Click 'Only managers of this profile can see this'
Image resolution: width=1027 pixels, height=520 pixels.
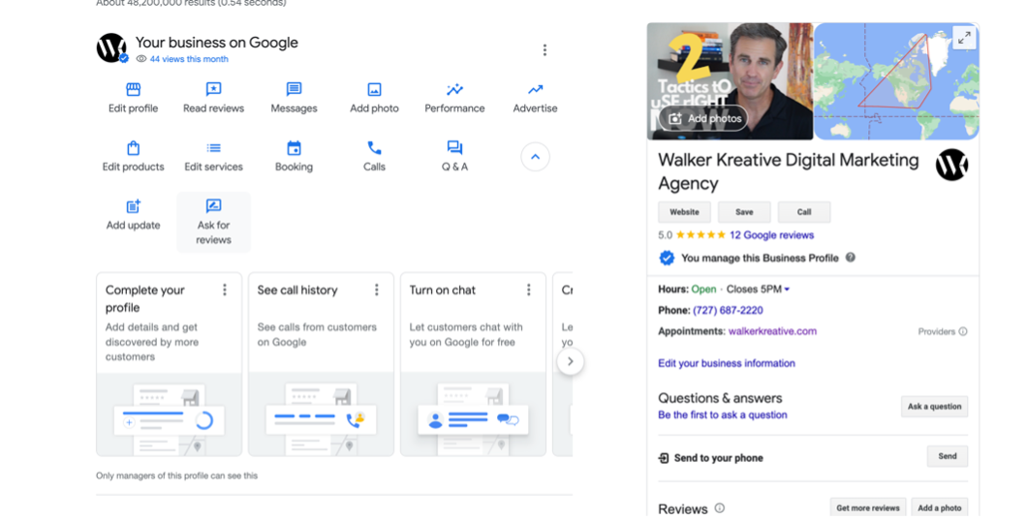[177, 476]
